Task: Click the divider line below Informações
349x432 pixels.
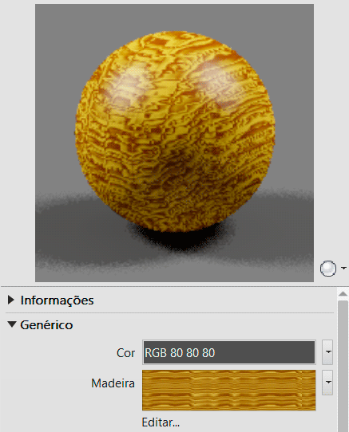Action: (169, 312)
